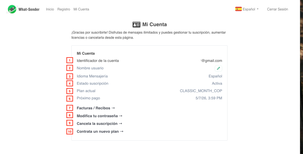Click the What-Sender rocket logo icon
303x154 pixels.
[12, 9]
